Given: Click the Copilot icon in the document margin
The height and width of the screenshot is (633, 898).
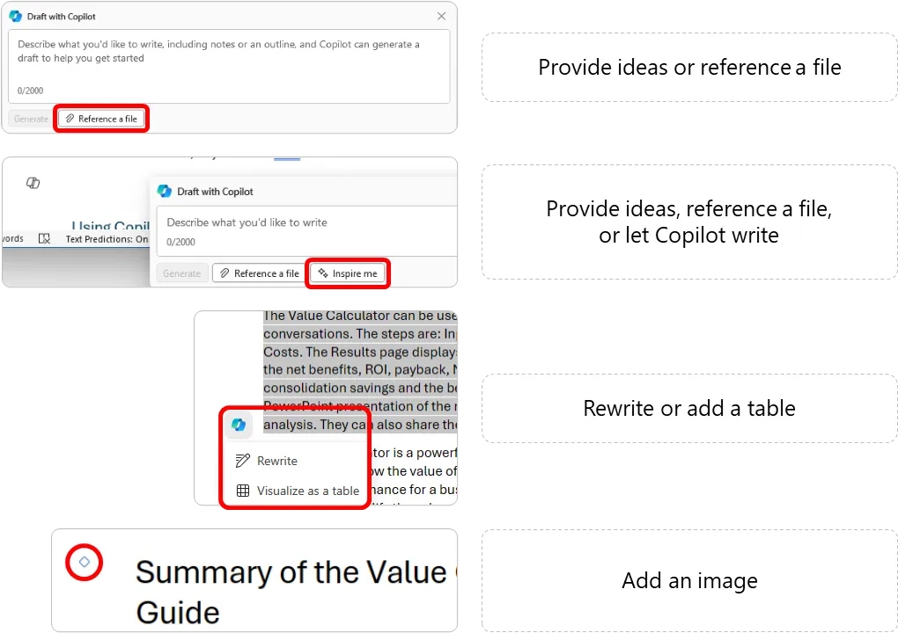Looking at the screenshot, I should (x=33, y=183).
